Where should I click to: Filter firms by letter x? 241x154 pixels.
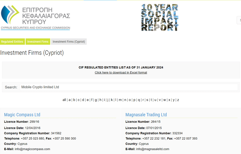tap(169, 100)
